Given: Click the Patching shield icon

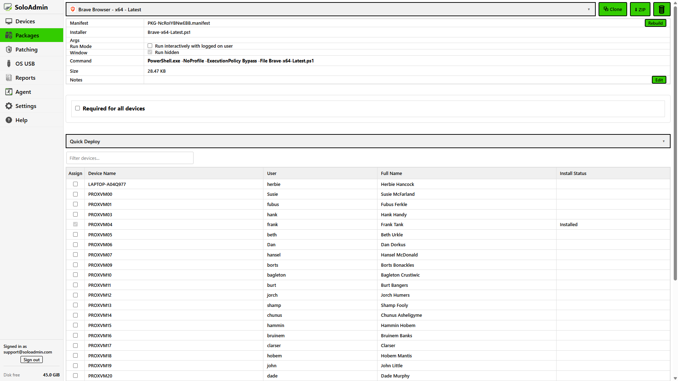Looking at the screenshot, I should tap(9, 50).
